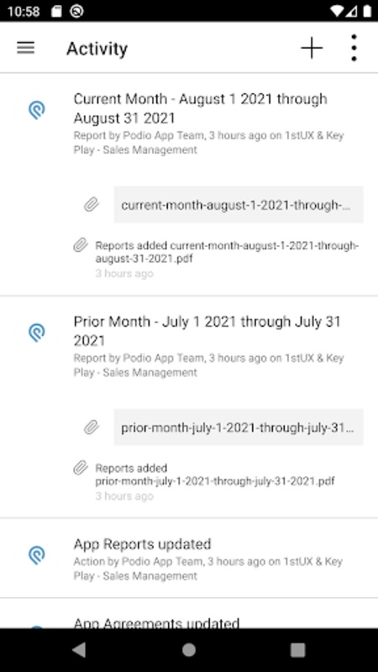Open Current Month - August 1 2021 report title
The height and width of the screenshot is (672, 378).
201,108
